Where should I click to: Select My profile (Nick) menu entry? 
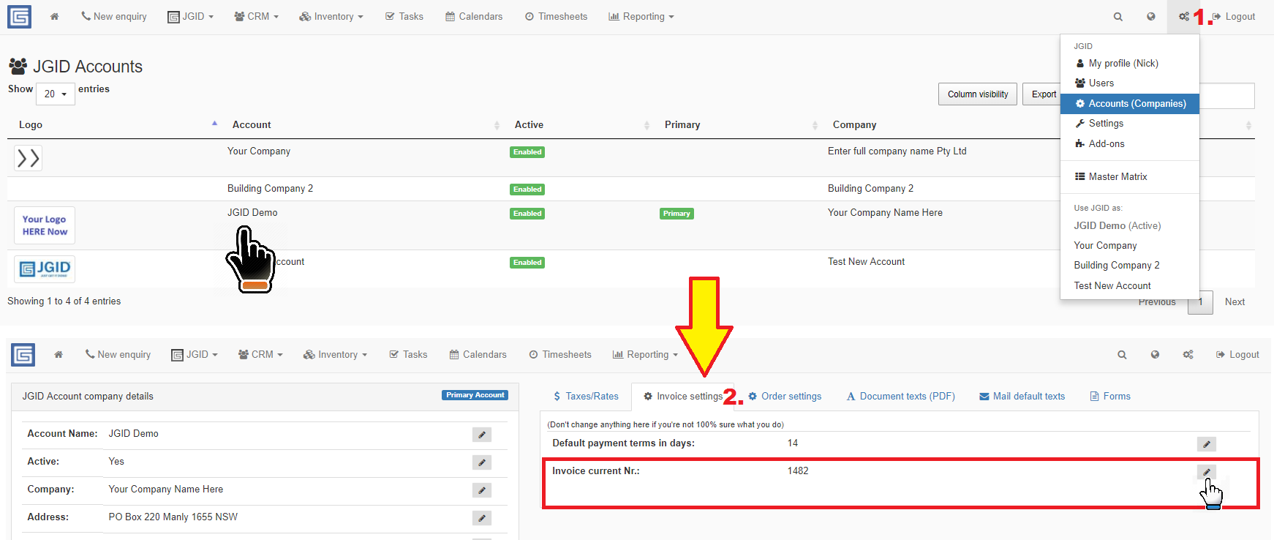(x=1130, y=64)
